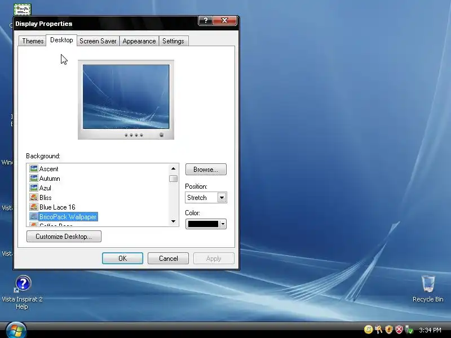Switch to the Screen Saver tab
The height and width of the screenshot is (338, 451).
(x=98, y=41)
